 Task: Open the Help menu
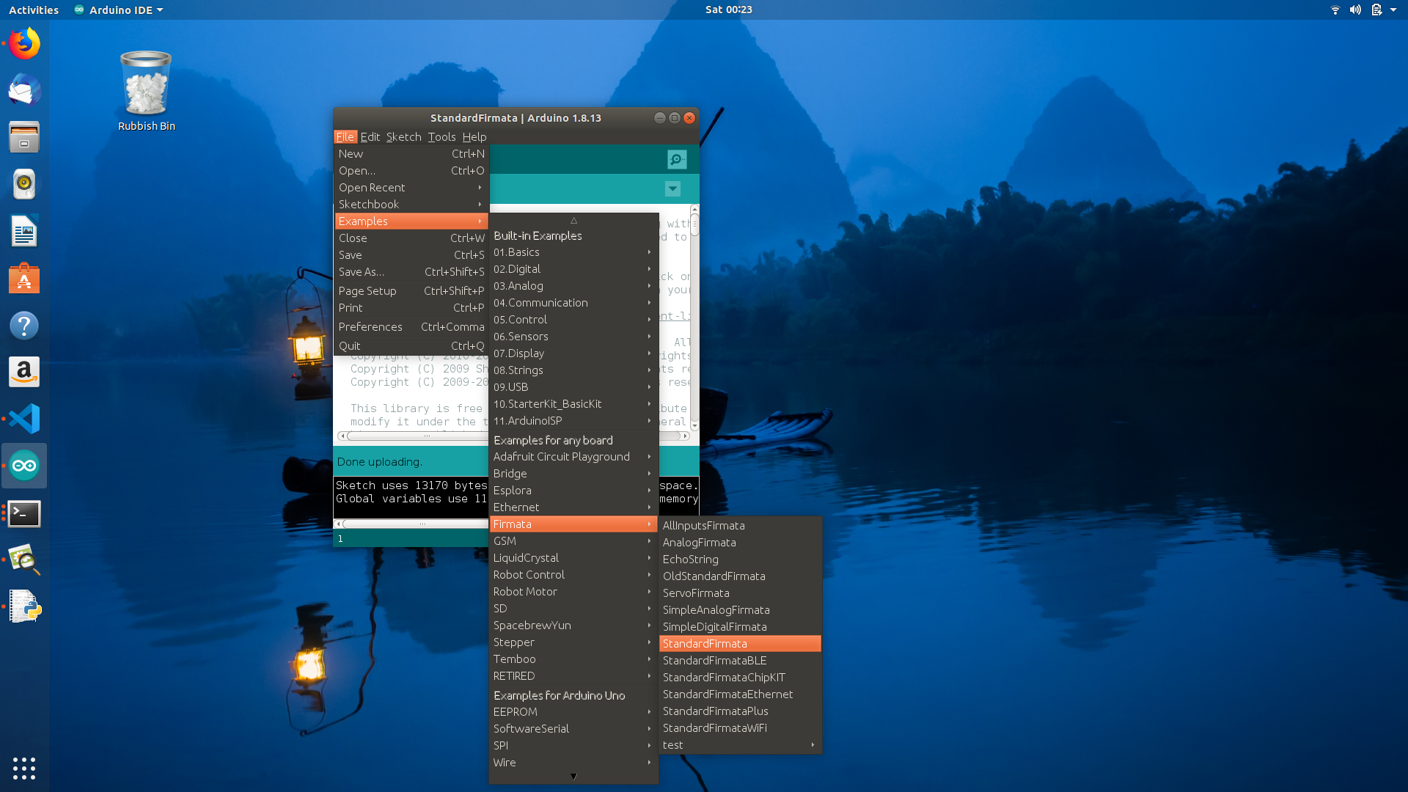[474, 136]
